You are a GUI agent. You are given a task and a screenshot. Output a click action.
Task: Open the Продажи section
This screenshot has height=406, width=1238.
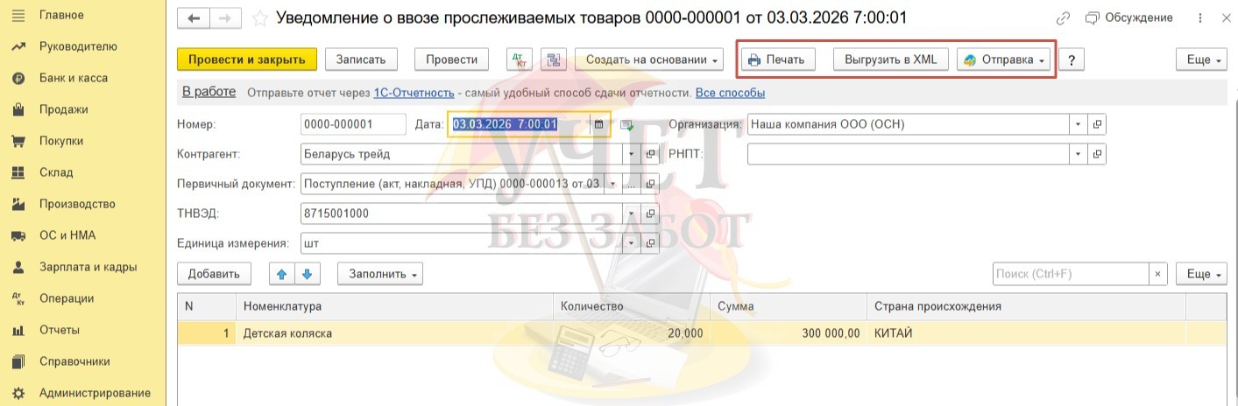click(x=63, y=109)
